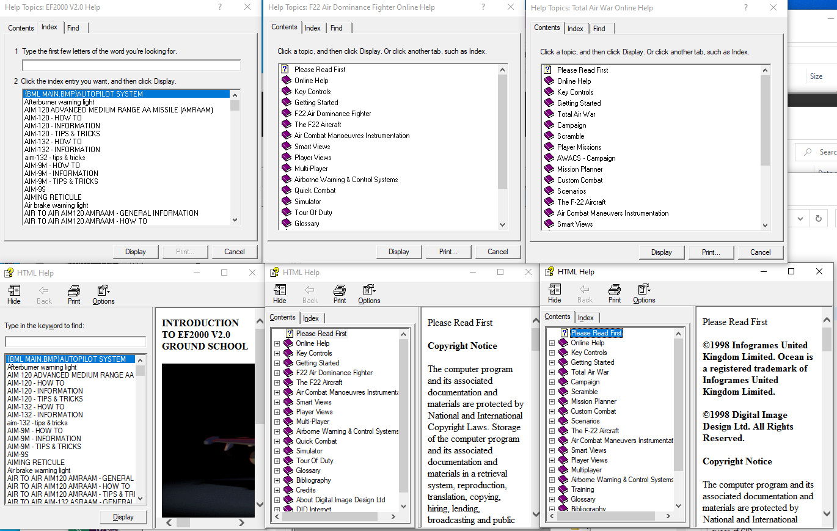Viewport: 837px width, 531px height.
Task: Click Training book icon in Total Air War HTML Help
Action: coord(564,489)
